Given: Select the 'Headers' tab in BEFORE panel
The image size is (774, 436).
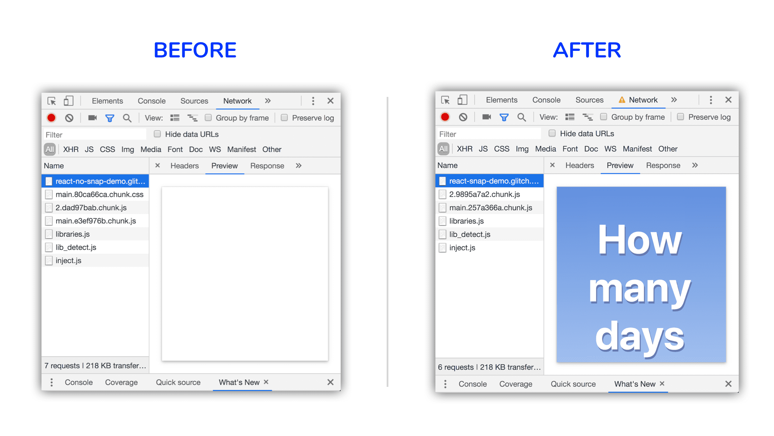Looking at the screenshot, I should point(184,166).
